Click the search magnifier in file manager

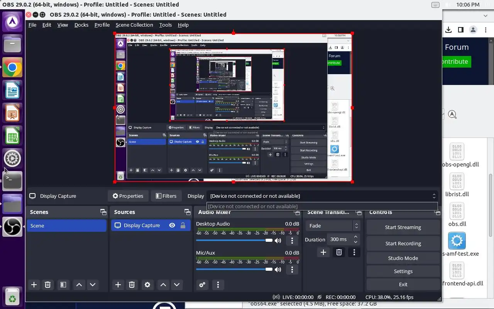pyautogui.click(x=452, y=114)
